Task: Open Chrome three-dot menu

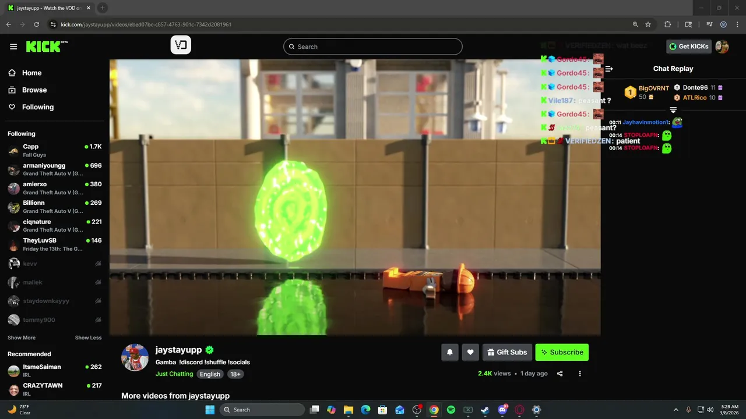Action: pos(737,24)
